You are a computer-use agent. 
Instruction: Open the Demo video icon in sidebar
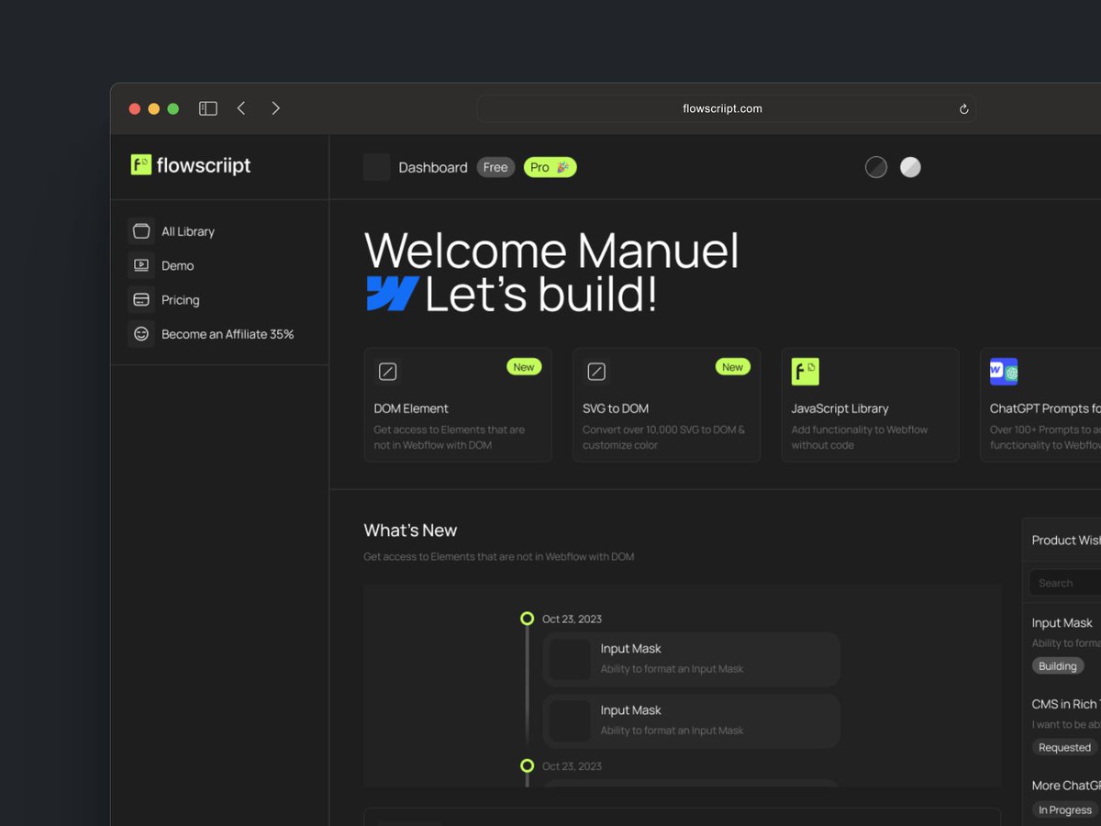pyautogui.click(x=141, y=265)
